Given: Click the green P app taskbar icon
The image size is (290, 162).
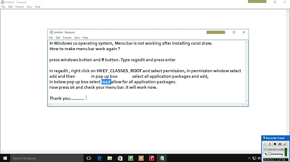Looking at the screenshot, I should [x=130, y=158].
